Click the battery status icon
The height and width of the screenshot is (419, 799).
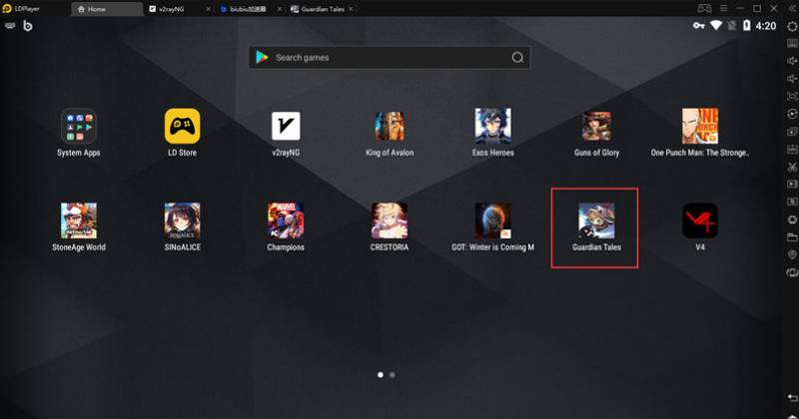point(746,26)
